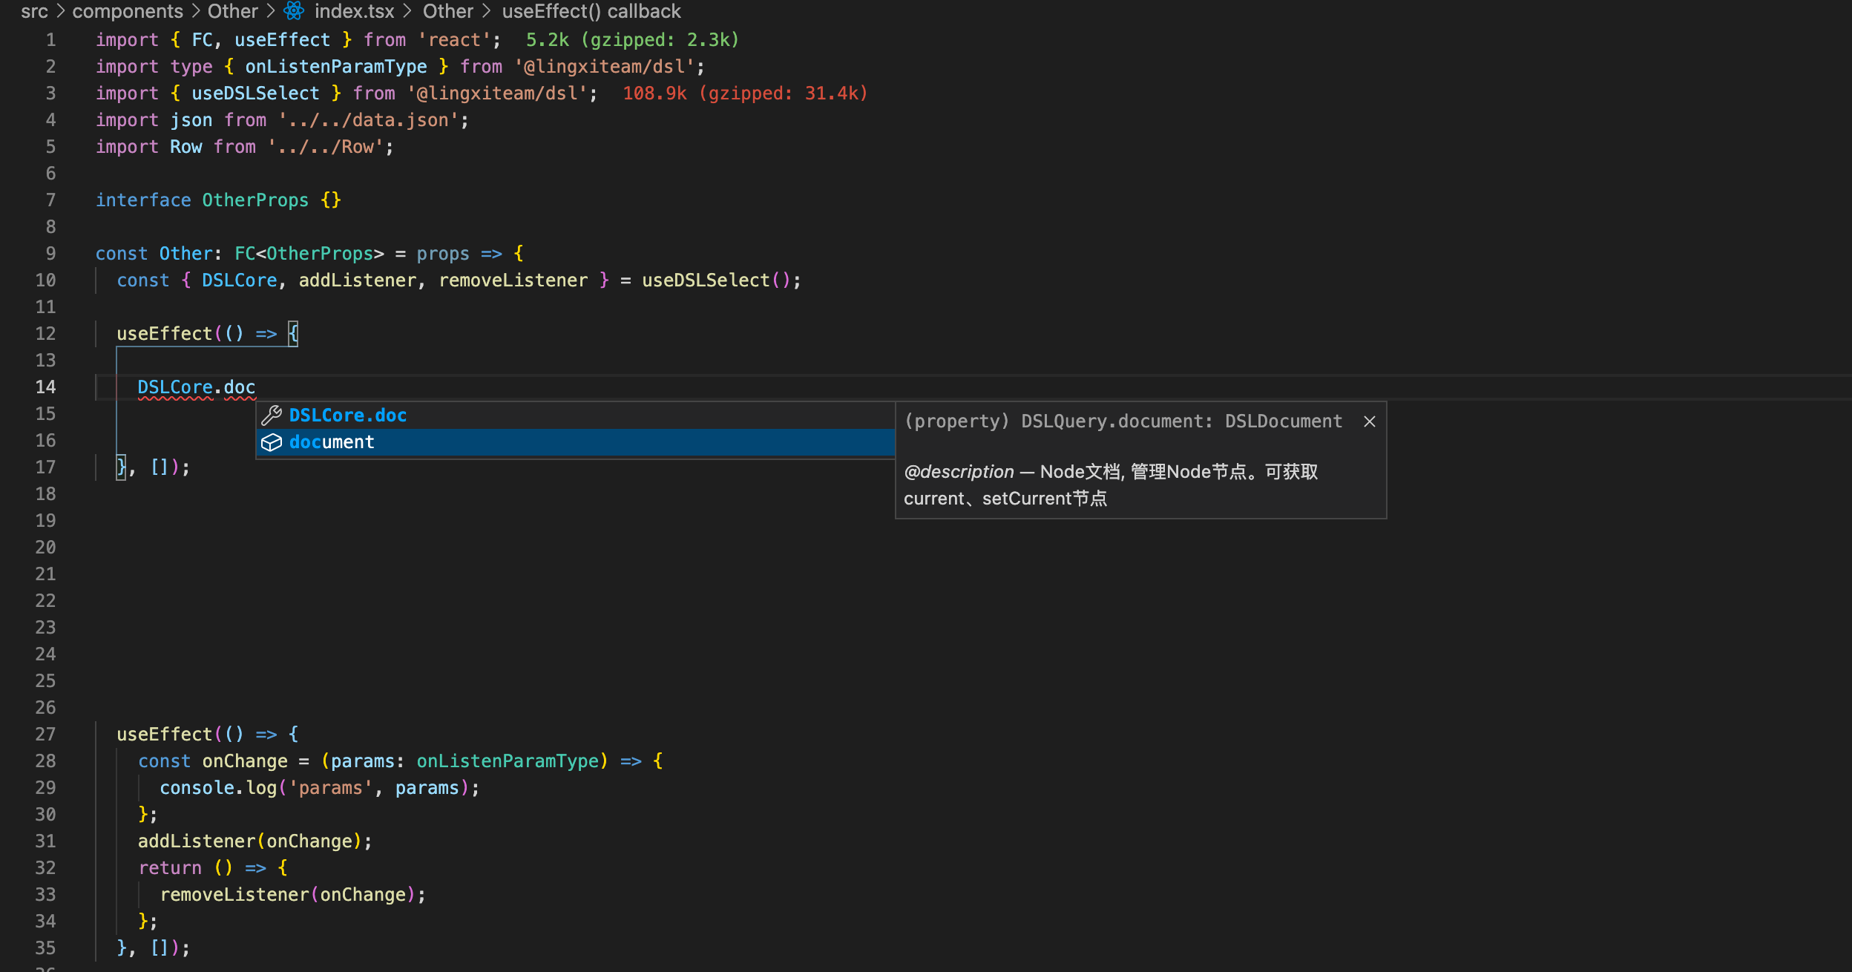The height and width of the screenshot is (972, 1852).
Task: Open the 'useEffect() callback' breadcrumb
Action: click(591, 11)
